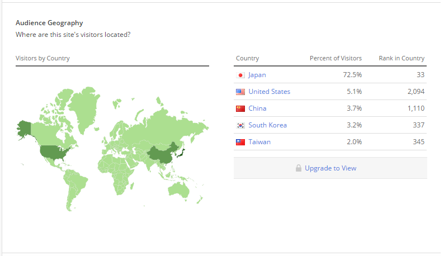Open the United States country link
Viewport: 444px width, 256px height.
270,92
